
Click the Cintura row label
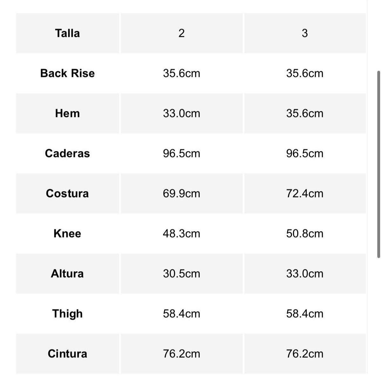tap(67, 354)
